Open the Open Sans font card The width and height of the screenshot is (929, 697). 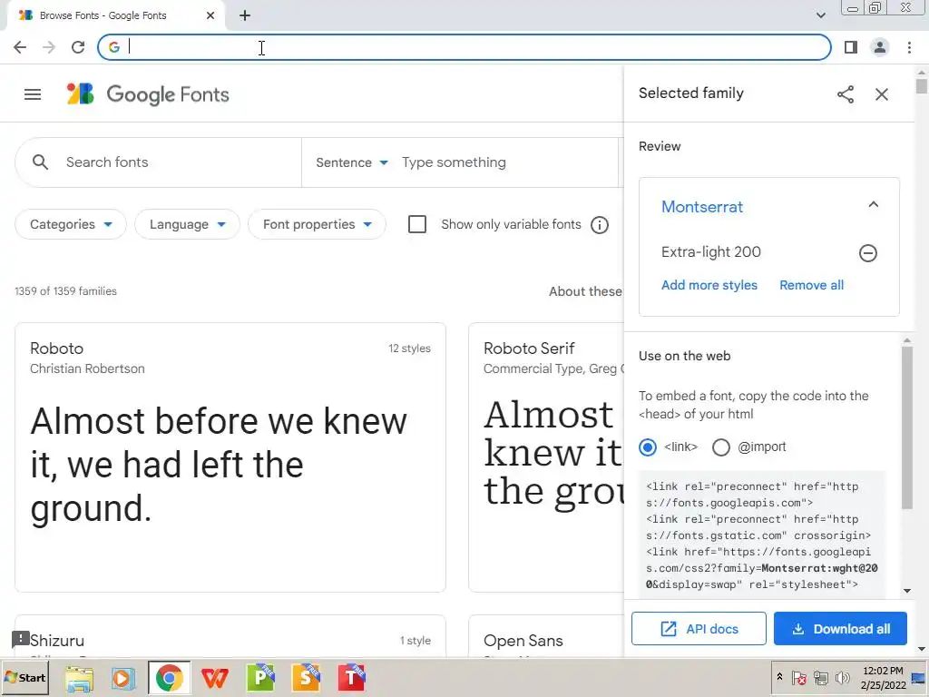(x=546, y=636)
